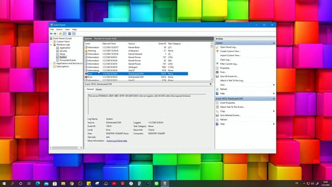Select Event Viewer (Local) root node

point(62,38)
